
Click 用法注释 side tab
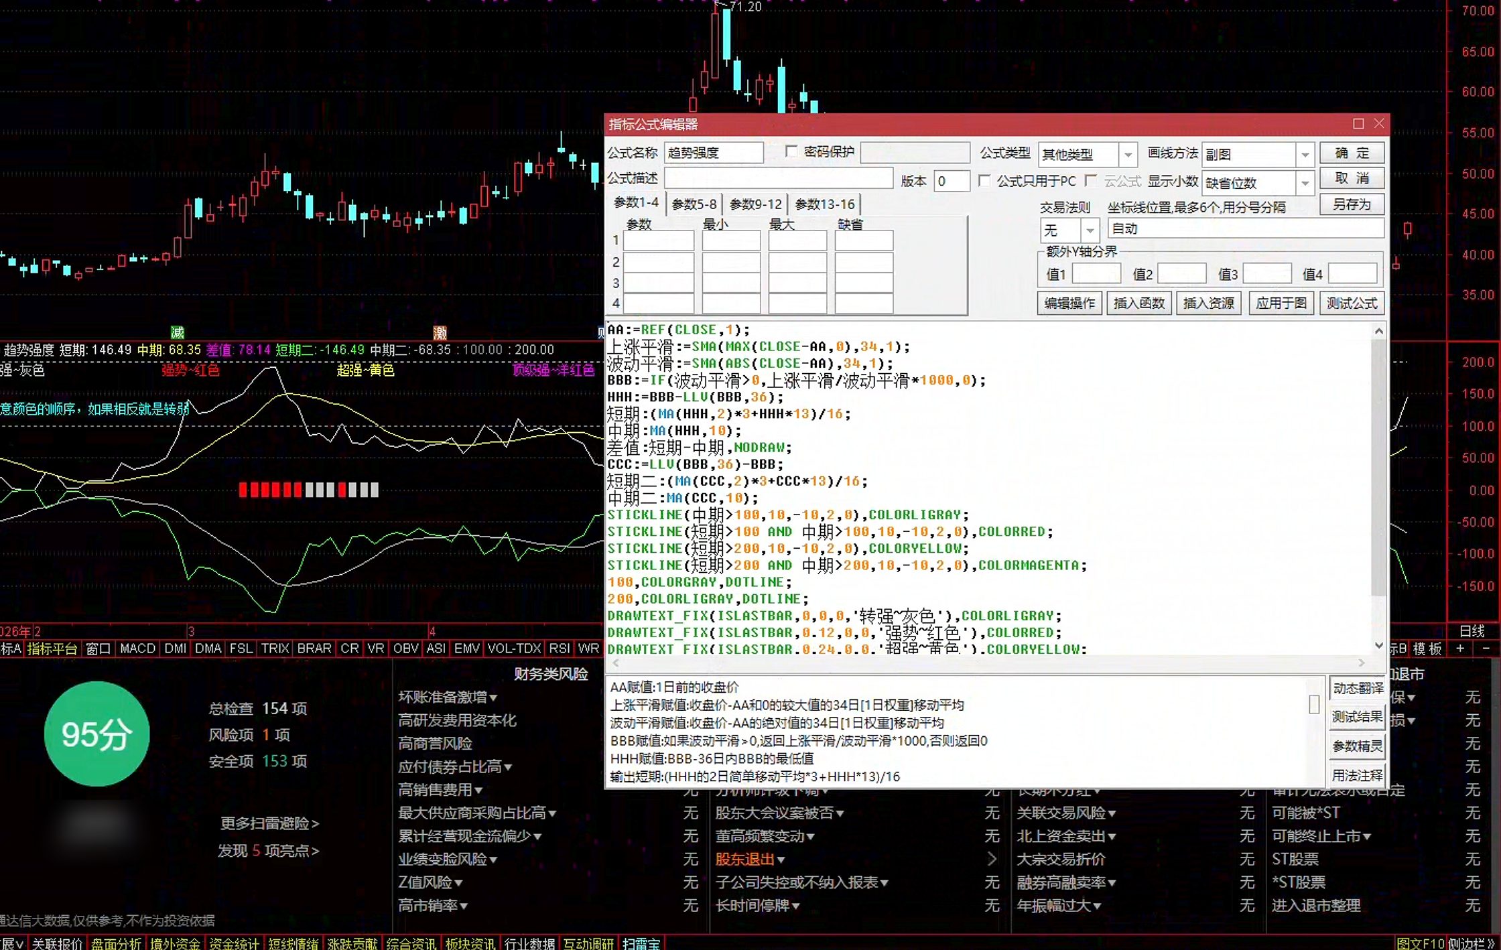click(1358, 776)
